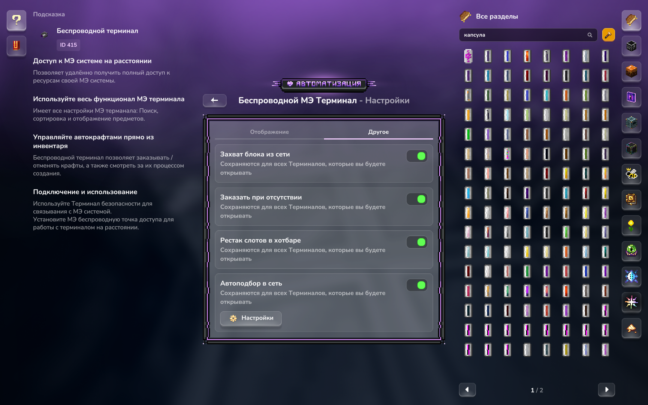Switch to the Отображение tab
Image resolution: width=648 pixels, height=405 pixels.
[269, 132]
